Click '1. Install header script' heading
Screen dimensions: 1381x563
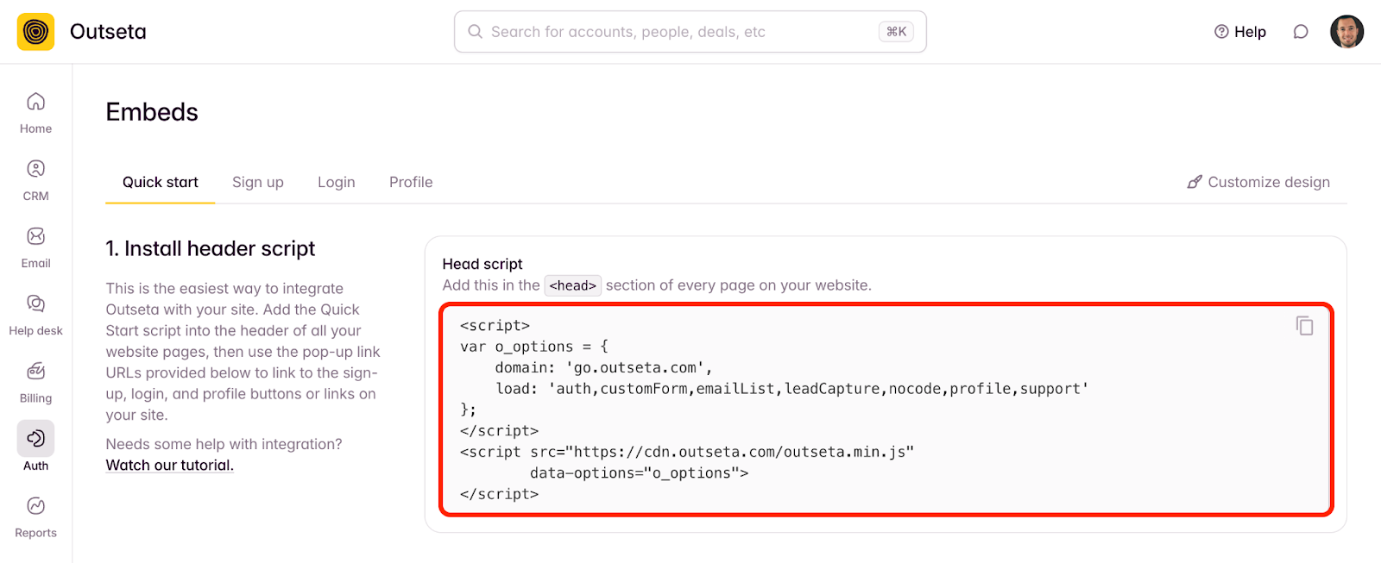point(211,248)
